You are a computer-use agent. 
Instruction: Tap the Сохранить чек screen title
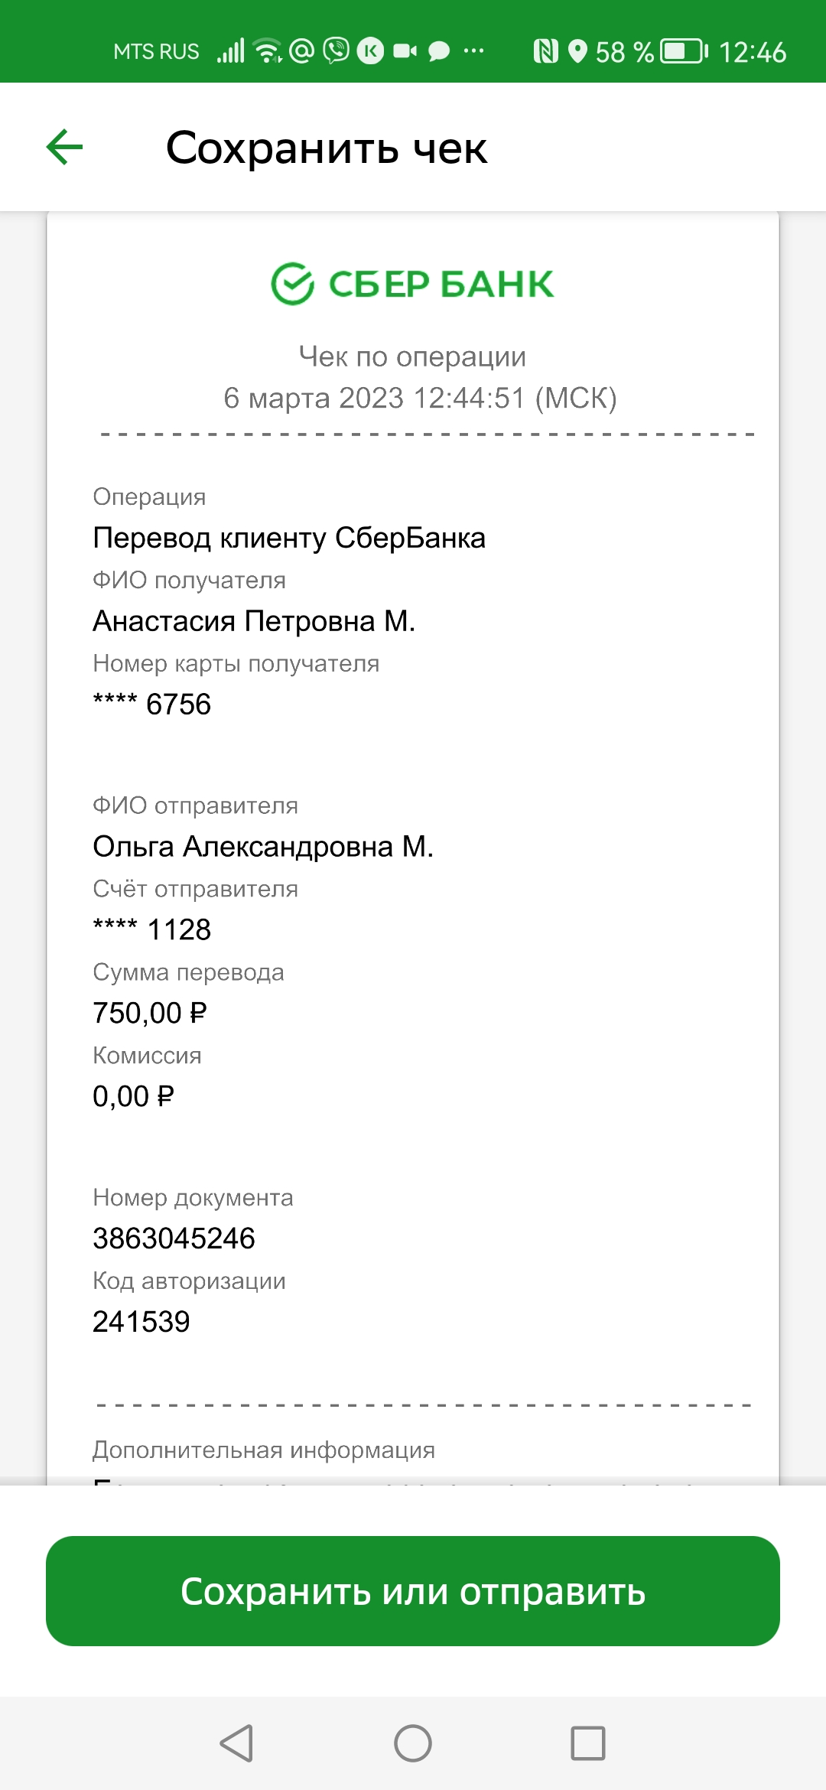pos(327,148)
